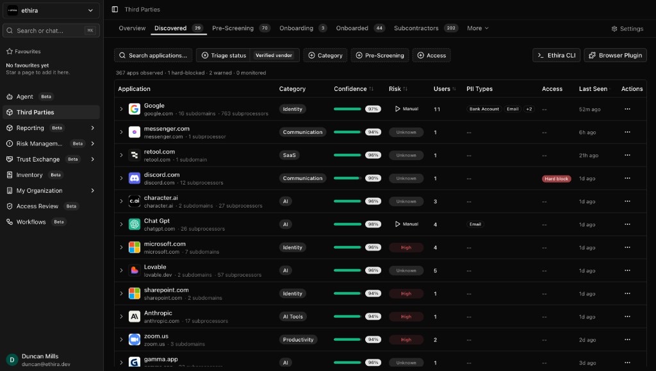Expand the Google row
656x371 pixels.
tap(121, 109)
